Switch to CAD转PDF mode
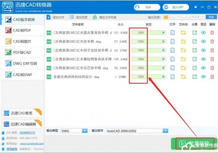Viewport: 218px width, 153px height. pos(22,30)
